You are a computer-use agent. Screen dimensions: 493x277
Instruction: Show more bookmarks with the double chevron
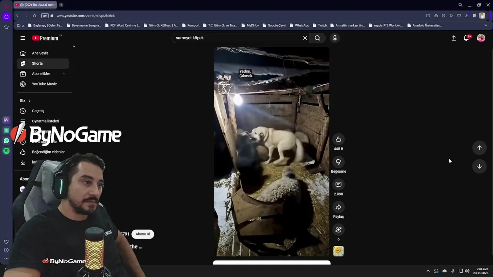(485, 25)
